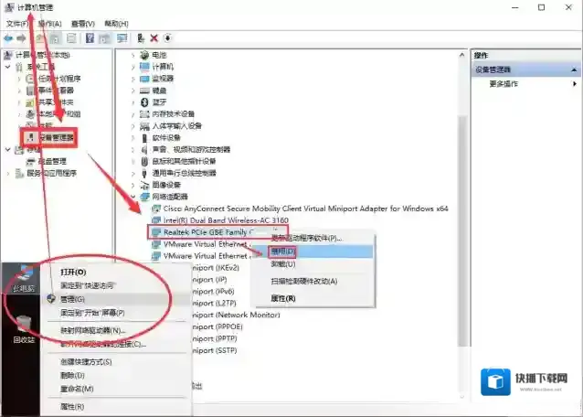Viewport: 583px width, 417px height.
Task: Select 磁盘管理 in the left tree
Action: (54, 161)
